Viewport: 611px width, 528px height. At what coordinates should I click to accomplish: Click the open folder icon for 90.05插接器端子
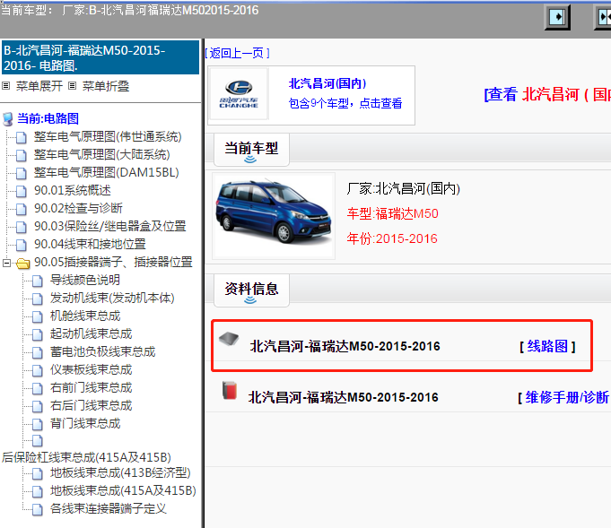coord(22,263)
